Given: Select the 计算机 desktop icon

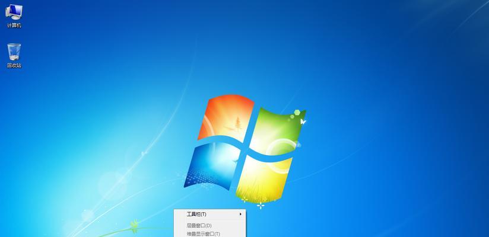Looking at the screenshot, I should click(14, 16).
